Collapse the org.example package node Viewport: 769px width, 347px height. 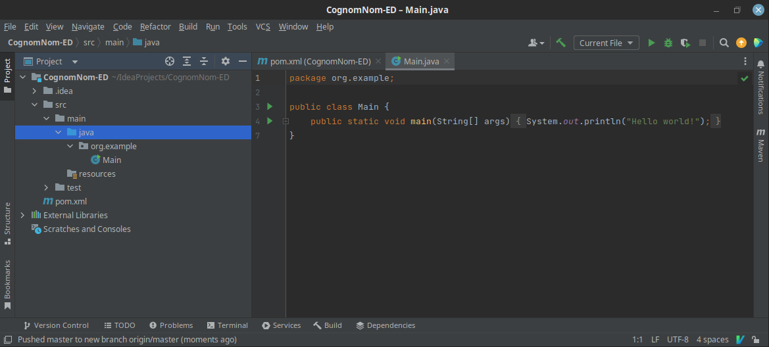coord(70,146)
